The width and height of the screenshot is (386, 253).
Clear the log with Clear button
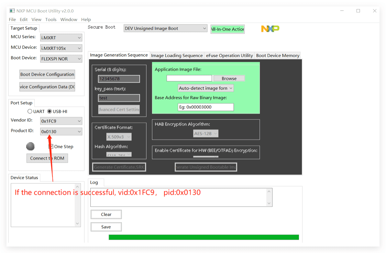coord(106,214)
